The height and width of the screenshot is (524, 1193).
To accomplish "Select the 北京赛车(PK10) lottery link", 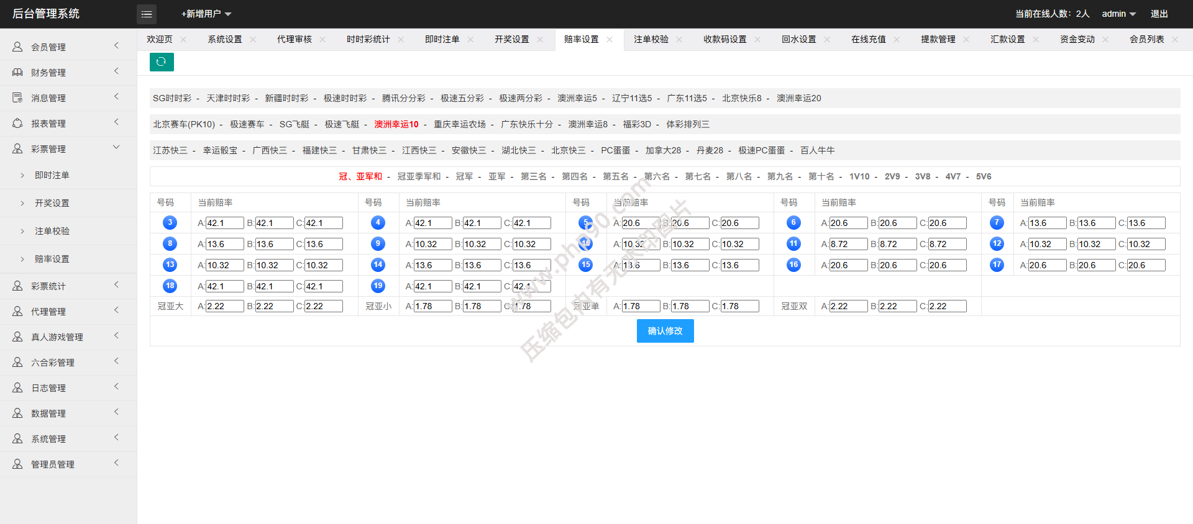I will (x=184, y=124).
